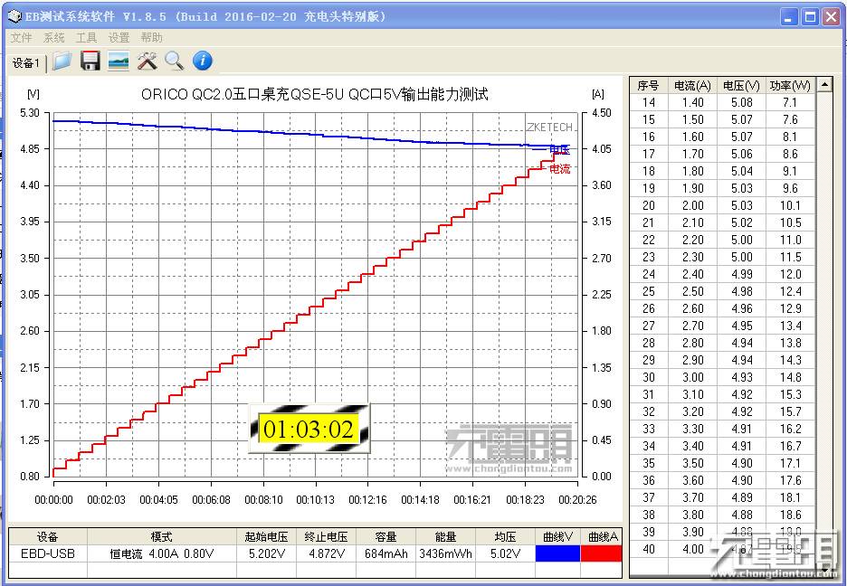Image resolution: width=847 pixels, height=586 pixels.
Task: Select the 5.02V average voltage value
Action: [x=505, y=553]
